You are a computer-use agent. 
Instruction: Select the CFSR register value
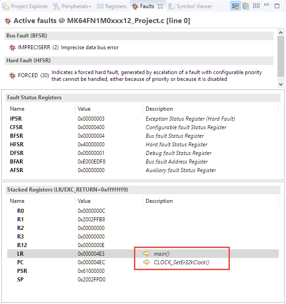point(91,127)
